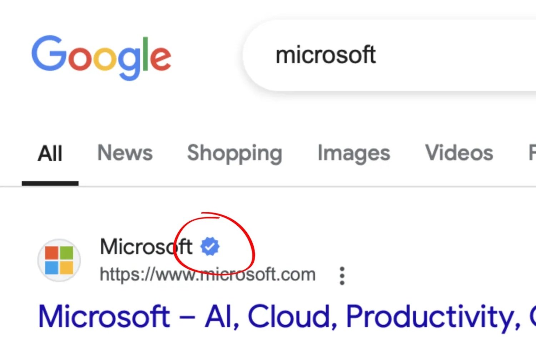Viewport: 536px width, 357px height.
Task: Click the word Productivity in result title
Action: tap(433, 317)
